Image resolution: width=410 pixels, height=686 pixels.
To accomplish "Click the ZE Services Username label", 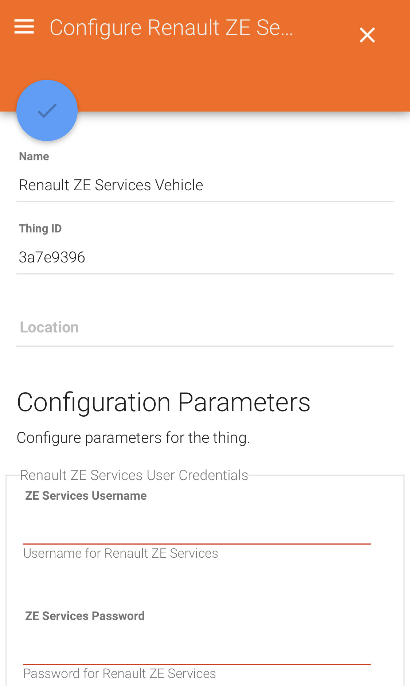I will [86, 496].
